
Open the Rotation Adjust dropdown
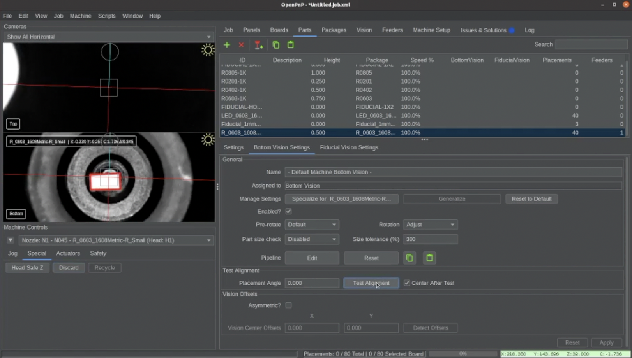430,225
